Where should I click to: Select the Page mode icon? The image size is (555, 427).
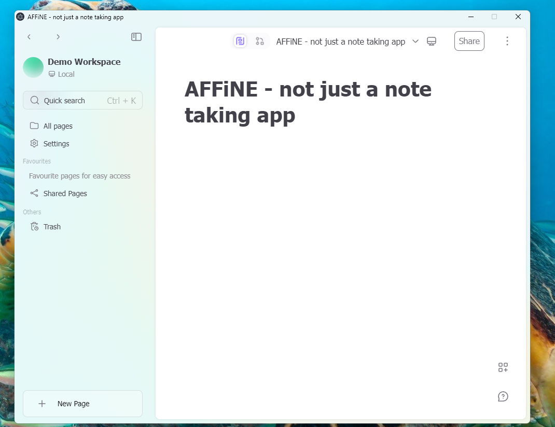point(240,41)
